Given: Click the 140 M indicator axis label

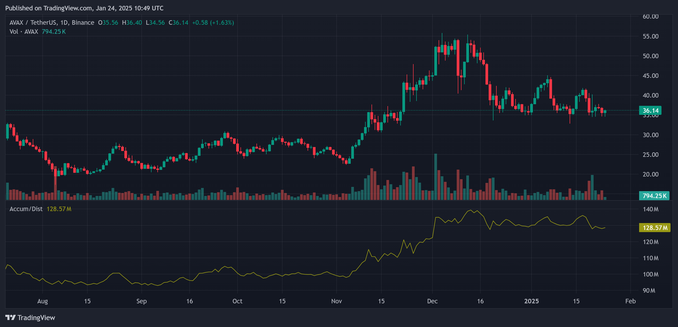Looking at the screenshot, I should [651, 209].
